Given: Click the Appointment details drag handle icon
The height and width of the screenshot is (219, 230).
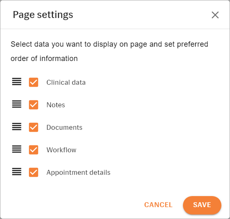Looking at the screenshot, I should 17,172.
